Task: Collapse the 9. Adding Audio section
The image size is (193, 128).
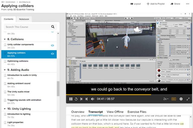Action: 5,70
